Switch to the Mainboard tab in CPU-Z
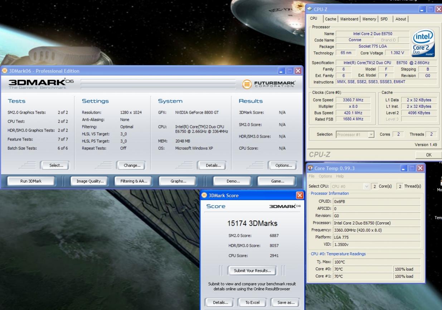 349,19
